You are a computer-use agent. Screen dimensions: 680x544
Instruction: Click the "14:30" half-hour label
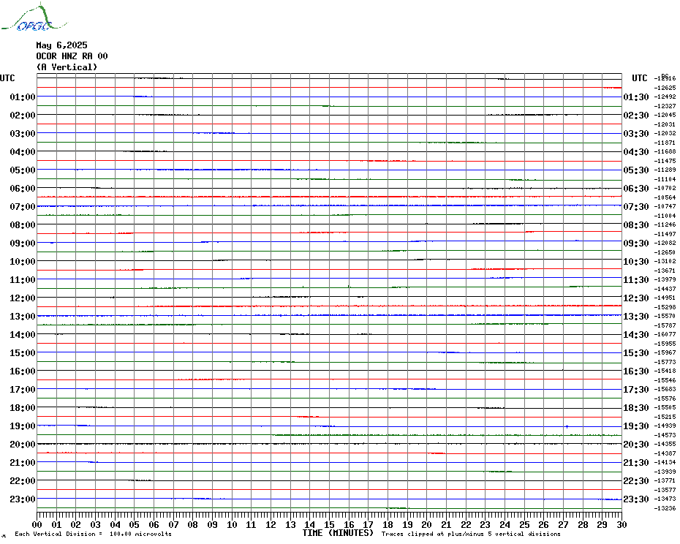point(636,334)
